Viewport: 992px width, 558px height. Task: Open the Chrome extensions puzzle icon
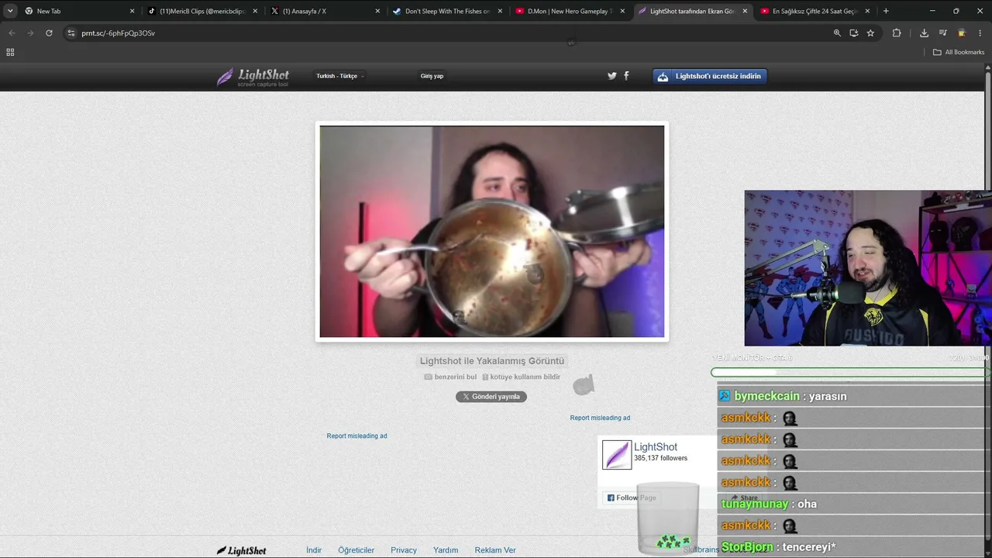(897, 33)
